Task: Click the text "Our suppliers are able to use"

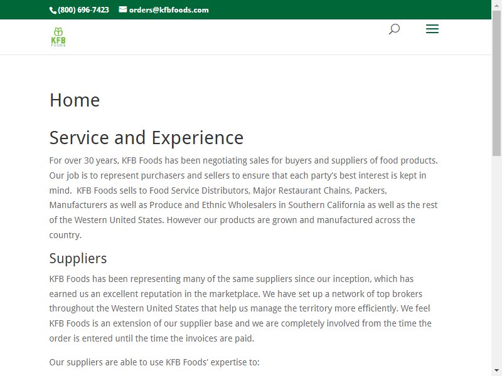Action: (x=106, y=362)
